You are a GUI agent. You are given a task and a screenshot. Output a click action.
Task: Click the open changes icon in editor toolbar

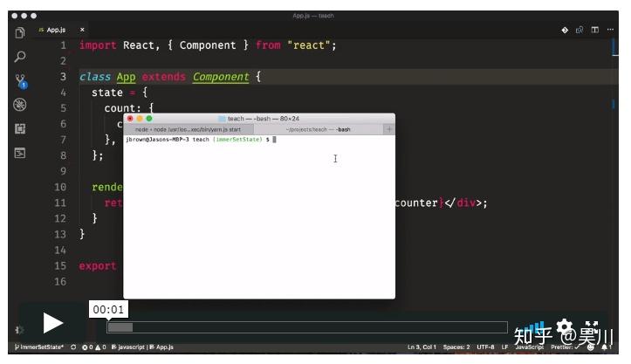pyautogui.click(x=580, y=30)
